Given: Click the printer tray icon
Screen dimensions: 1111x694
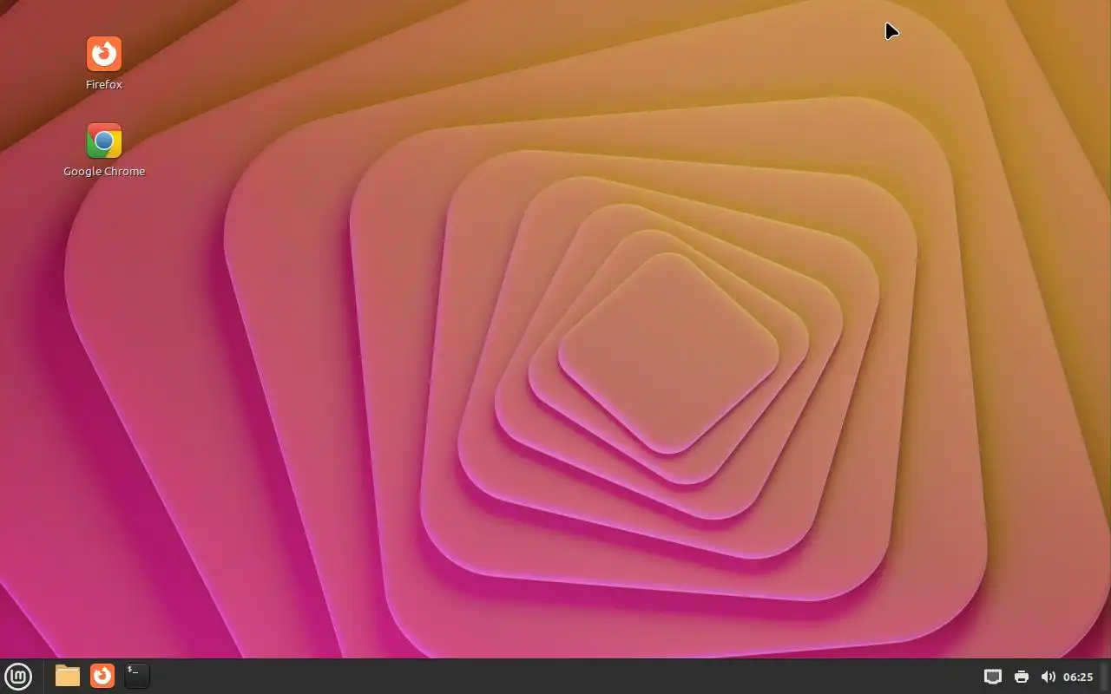Looking at the screenshot, I should (1022, 677).
